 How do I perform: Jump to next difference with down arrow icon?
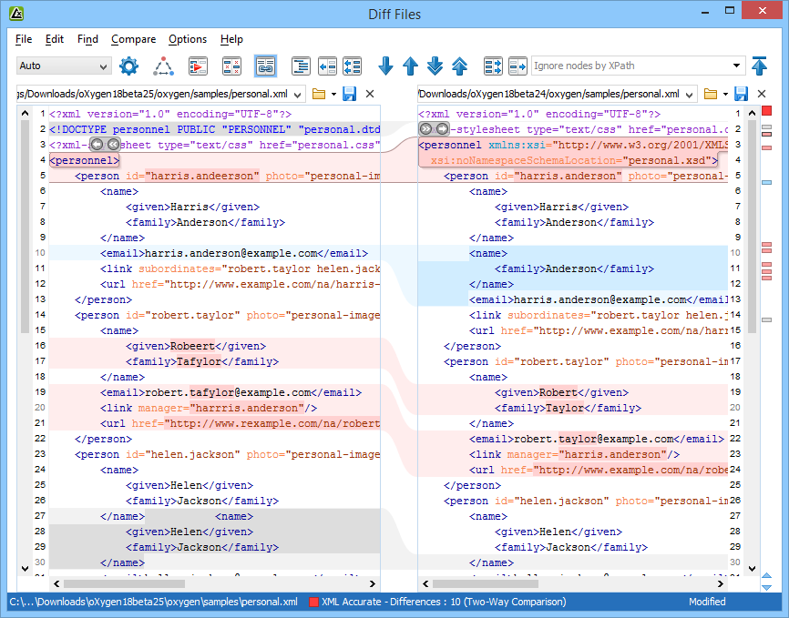[x=384, y=66]
